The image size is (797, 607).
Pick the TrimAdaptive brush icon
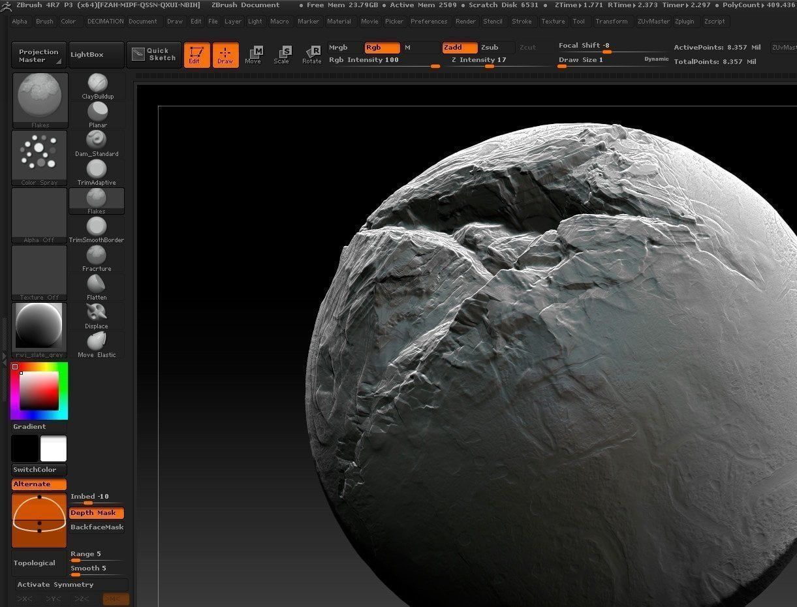pyautogui.click(x=97, y=168)
